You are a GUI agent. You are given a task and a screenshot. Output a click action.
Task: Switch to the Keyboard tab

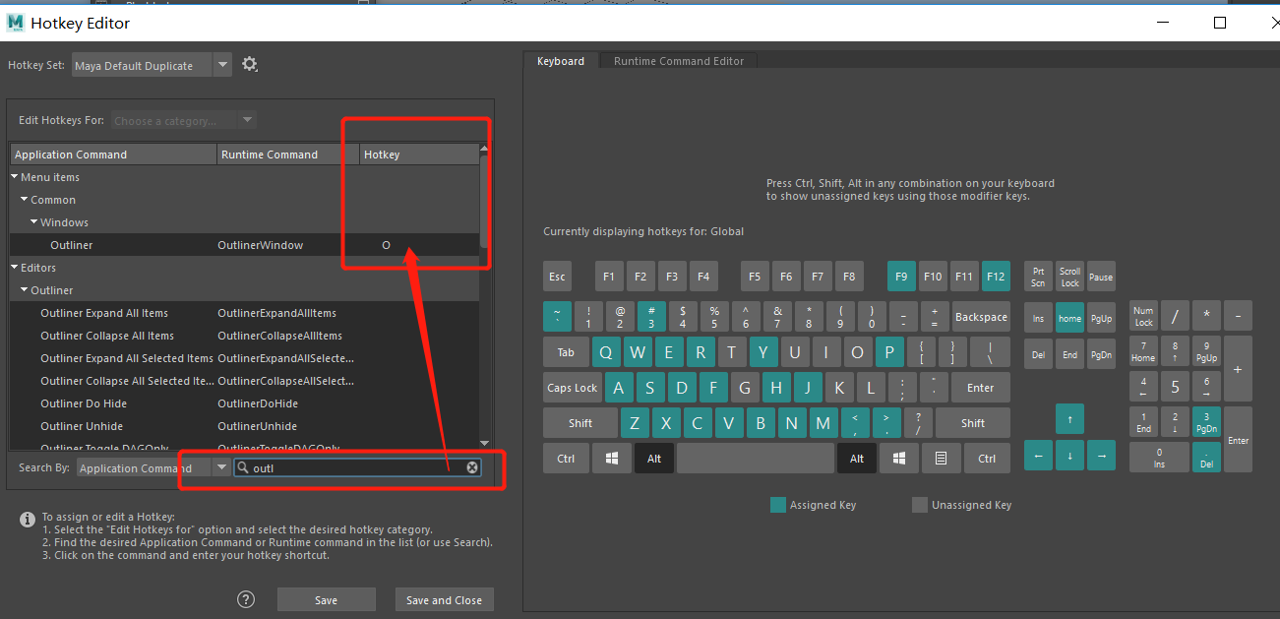(561, 61)
